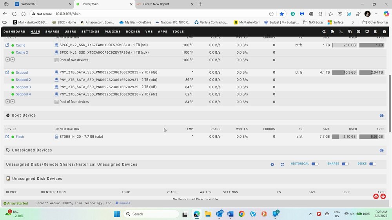Click flash drive icon beside STORE_N_GO

coord(56,137)
